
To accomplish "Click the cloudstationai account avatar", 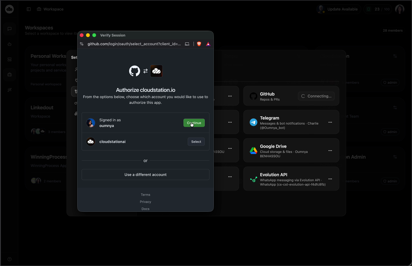I will coord(91,142).
